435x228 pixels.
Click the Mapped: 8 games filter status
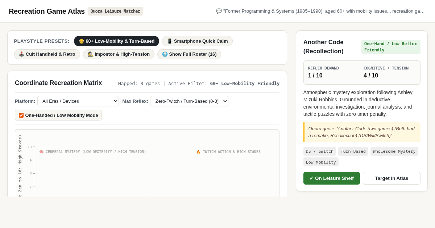pos(199,84)
